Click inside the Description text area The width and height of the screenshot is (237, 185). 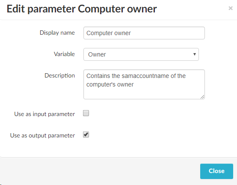144,84
